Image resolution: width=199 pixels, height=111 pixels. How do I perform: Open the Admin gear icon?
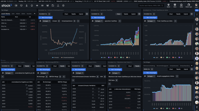point(168,5)
